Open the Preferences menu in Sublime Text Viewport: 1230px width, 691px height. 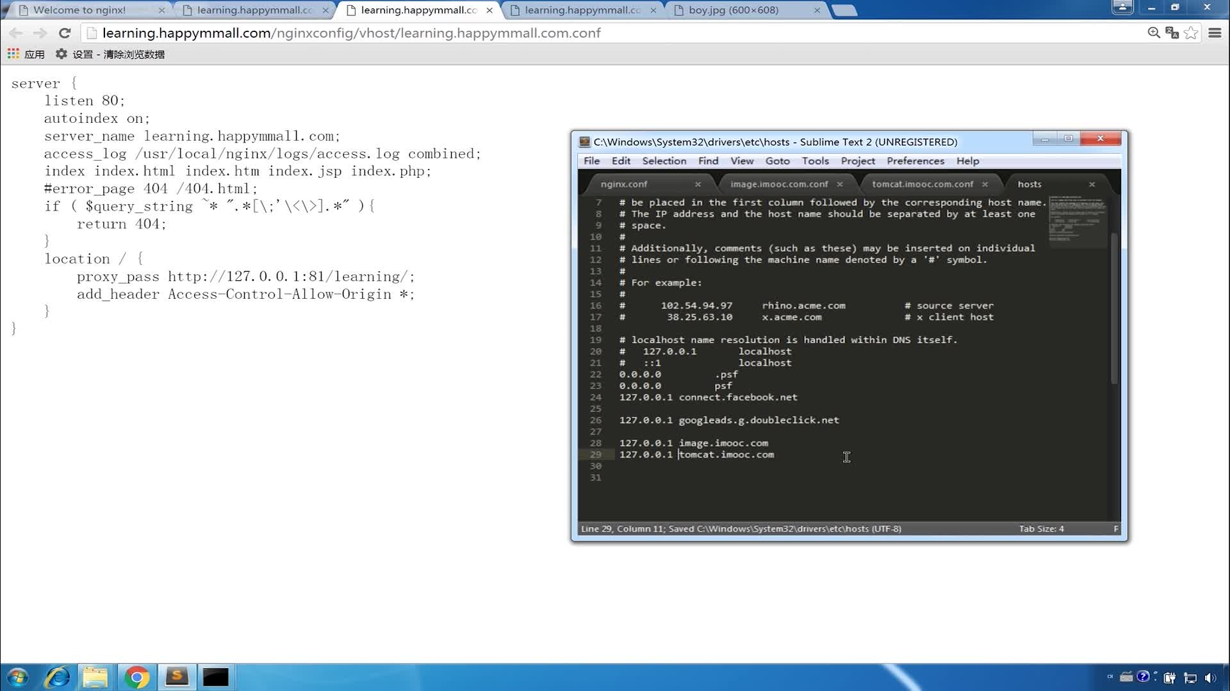(915, 161)
